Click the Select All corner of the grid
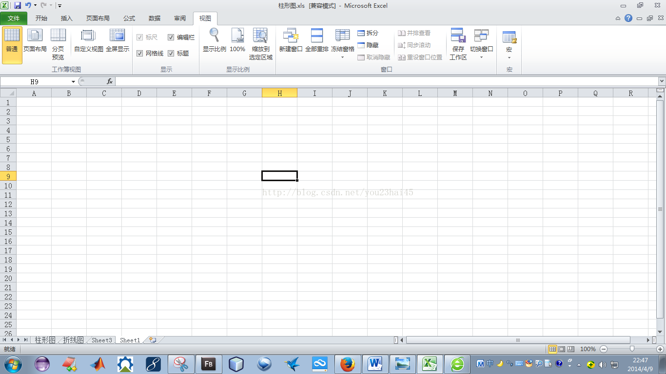 [x=8, y=93]
